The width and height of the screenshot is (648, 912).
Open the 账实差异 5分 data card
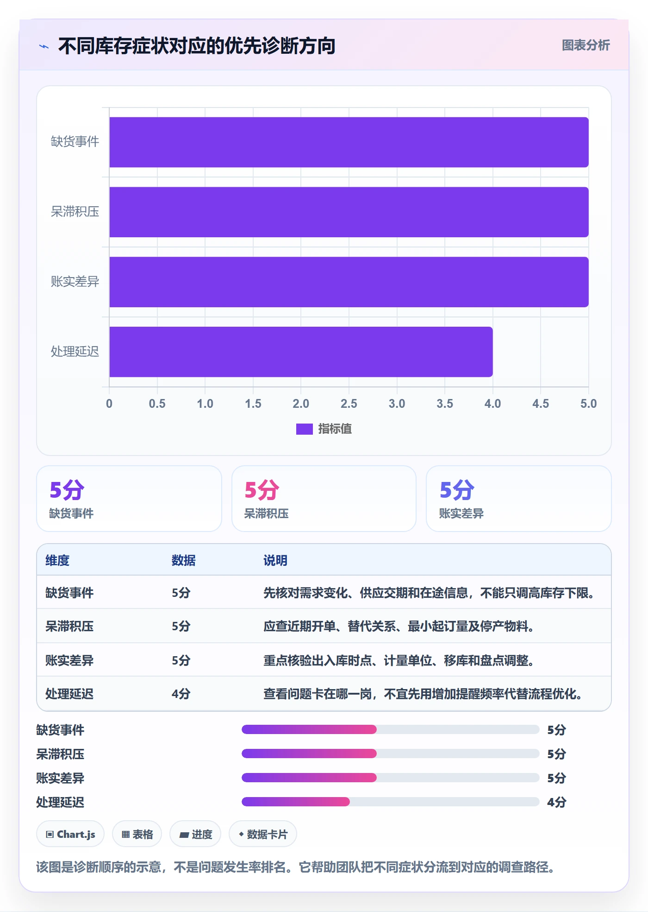click(x=519, y=499)
